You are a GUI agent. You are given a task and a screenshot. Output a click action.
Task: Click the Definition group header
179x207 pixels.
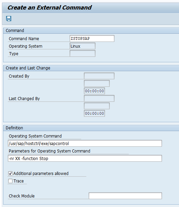tap(14, 128)
